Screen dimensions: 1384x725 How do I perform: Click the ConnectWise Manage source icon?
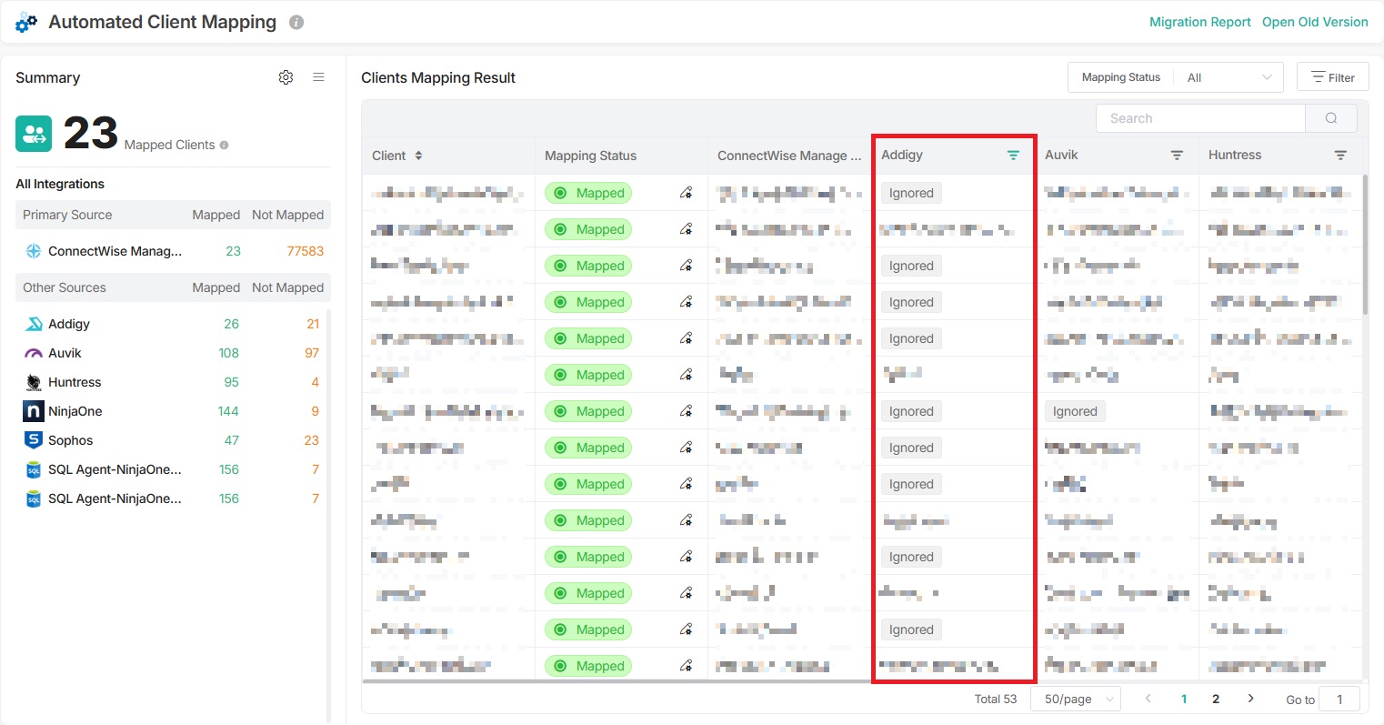(x=34, y=251)
